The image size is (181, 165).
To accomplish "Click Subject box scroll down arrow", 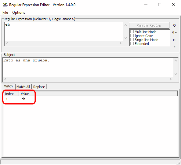I will point(176,74).
